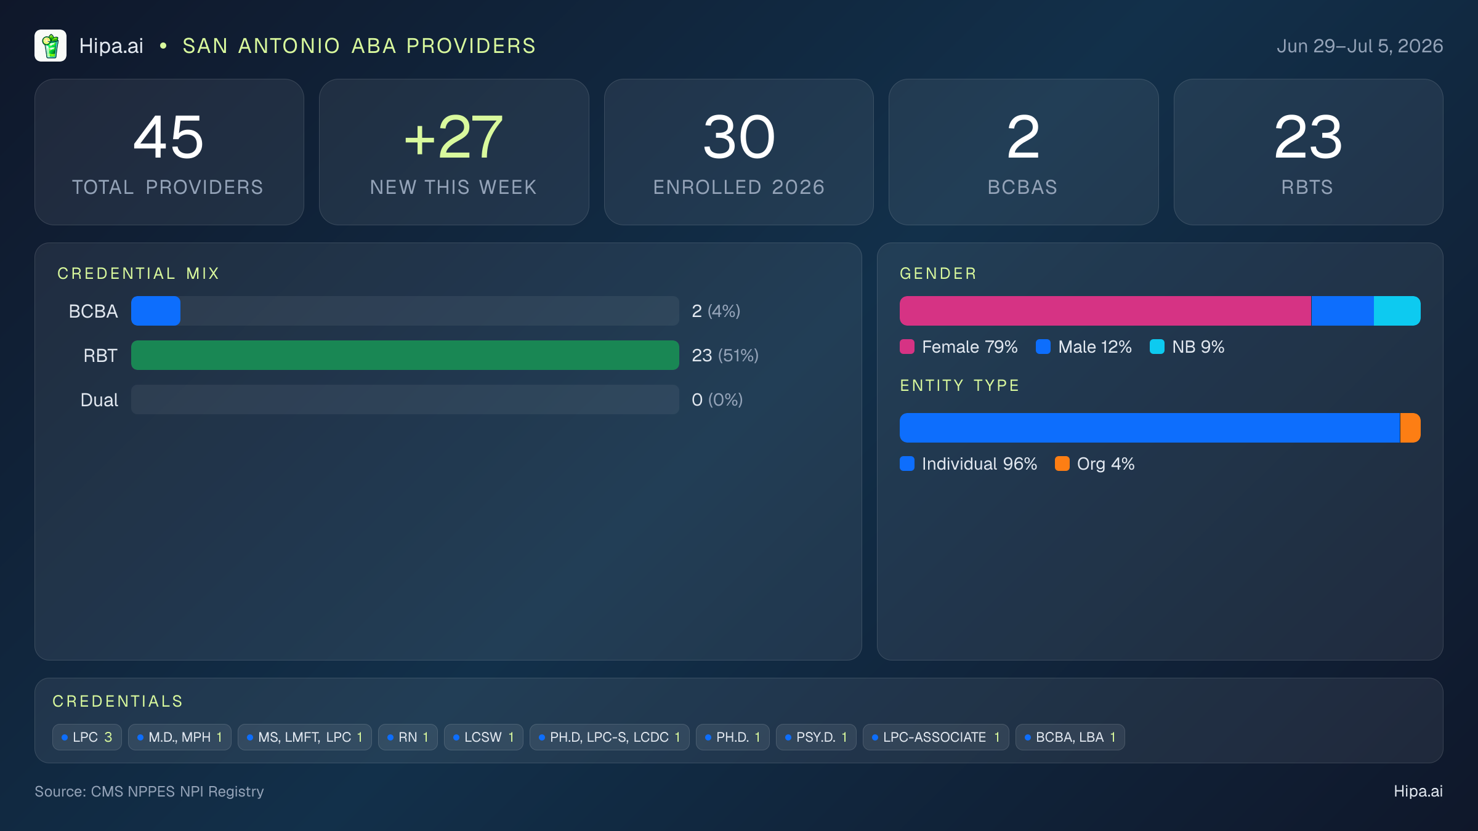Viewport: 1478px width, 831px height.
Task: Select the RN 1 credential chip
Action: pos(408,737)
